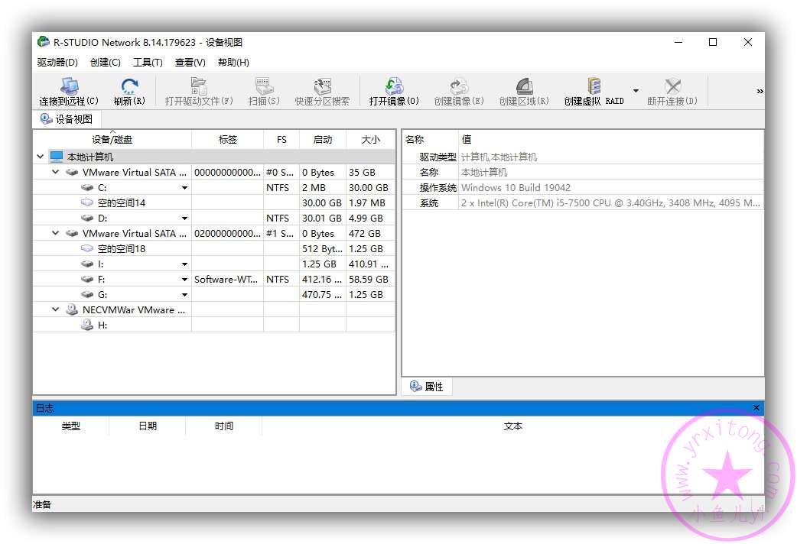
Task: Open the Help (帮助) menu
Action: (x=233, y=63)
